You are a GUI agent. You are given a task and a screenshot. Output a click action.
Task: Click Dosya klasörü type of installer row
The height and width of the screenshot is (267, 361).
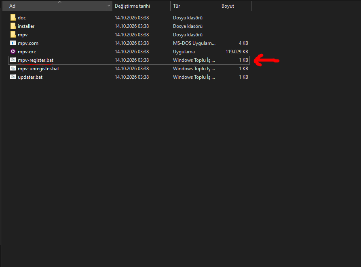pyautogui.click(x=188, y=26)
